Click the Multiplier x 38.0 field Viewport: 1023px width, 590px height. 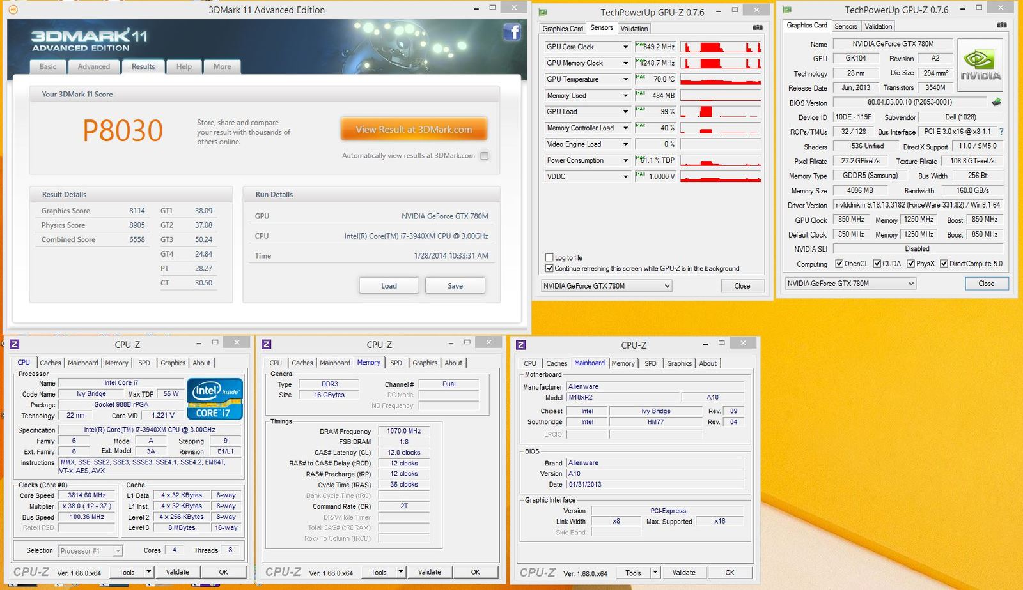point(87,506)
